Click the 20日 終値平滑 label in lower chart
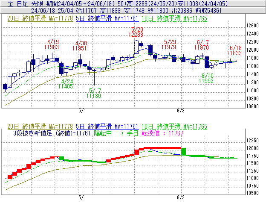The image size is (266, 203). (40, 127)
